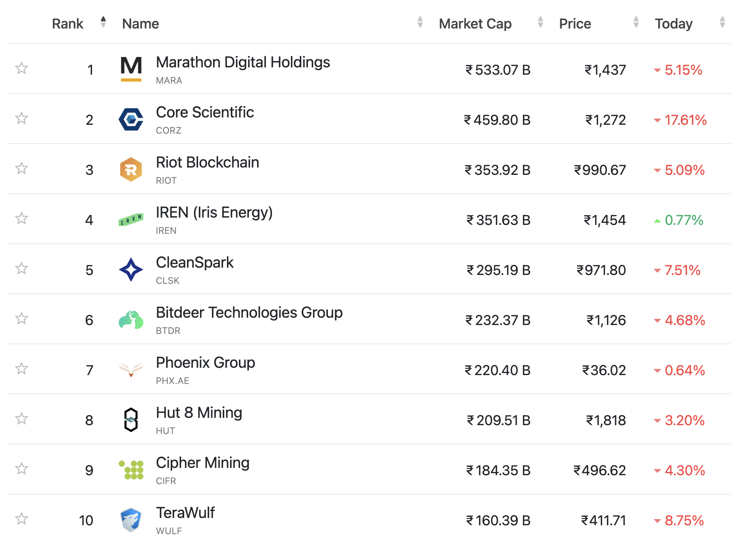
Task: Select the TeraWulf wolf shield logo
Action: coord(131,520)
